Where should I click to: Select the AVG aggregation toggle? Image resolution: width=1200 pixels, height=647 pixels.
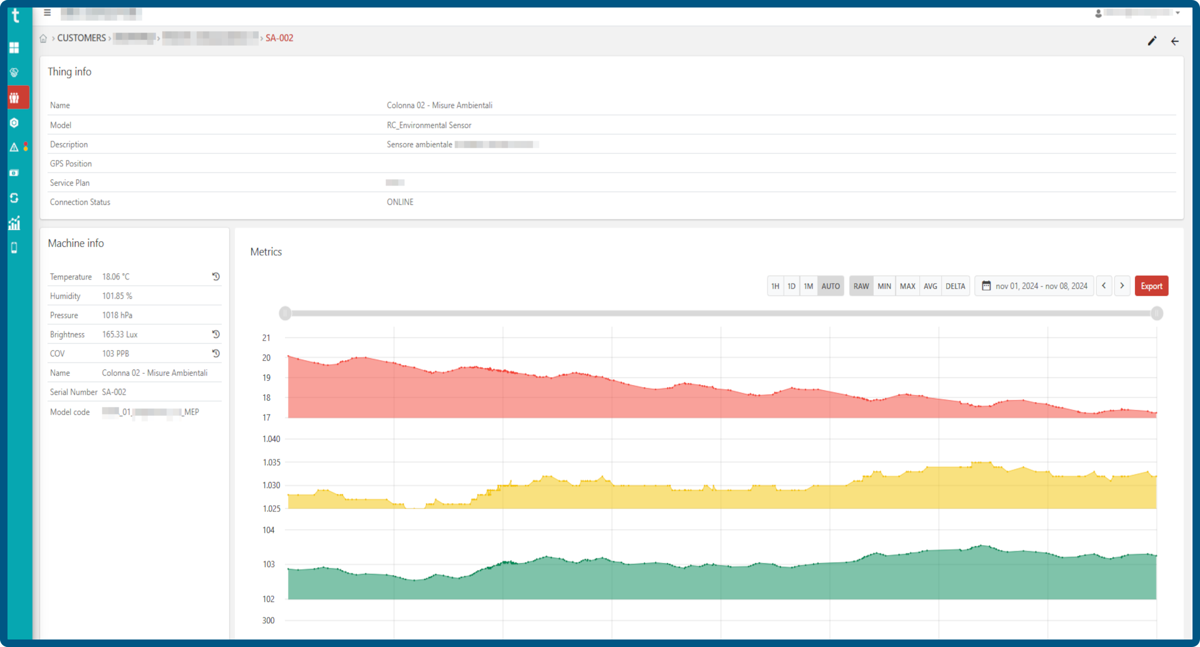(x=931, y=286)
